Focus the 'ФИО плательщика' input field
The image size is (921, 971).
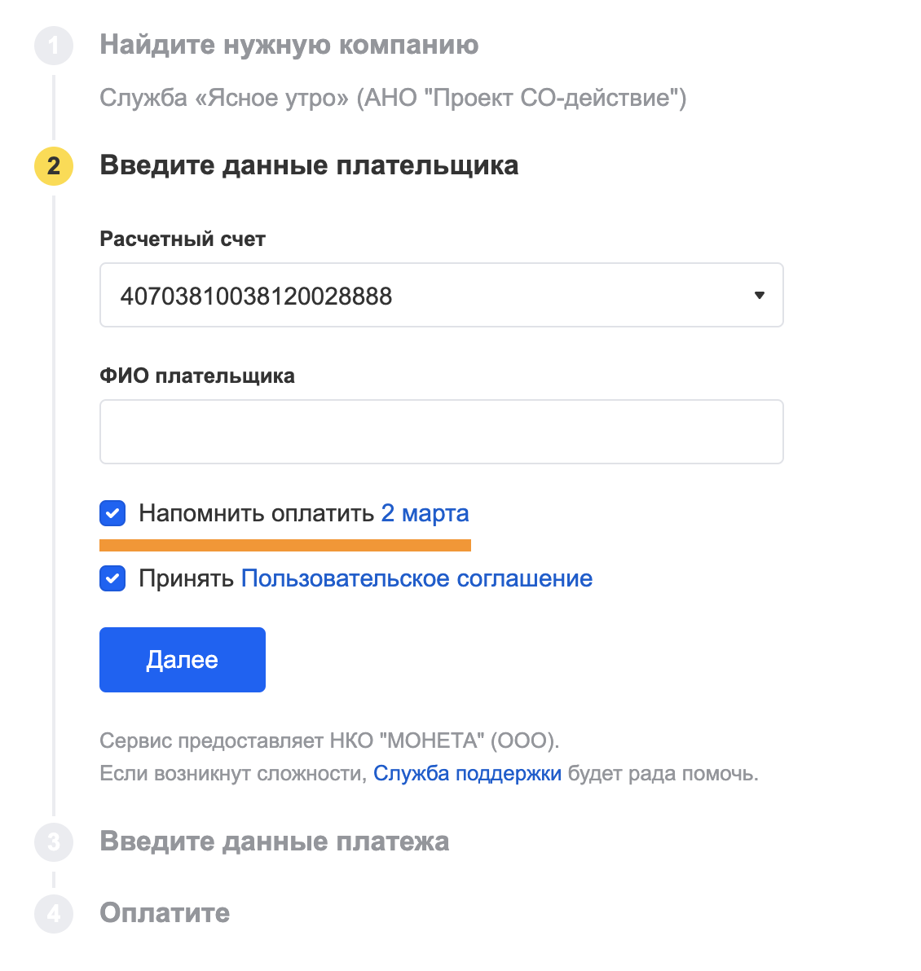441,432
